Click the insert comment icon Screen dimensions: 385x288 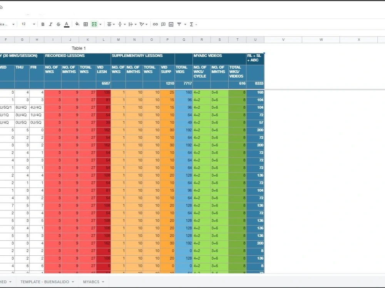(163, 24)
